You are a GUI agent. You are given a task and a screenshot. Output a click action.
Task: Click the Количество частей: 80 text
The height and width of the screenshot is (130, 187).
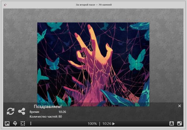[x=46, y=116]
